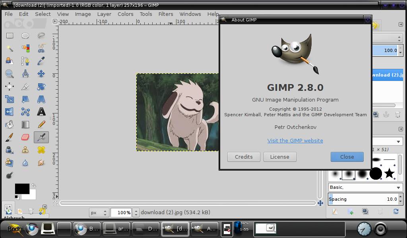The width and height of the screenshot is (407, 238).
Task: Select the Dodge/Burn tool
Action: 10,175
